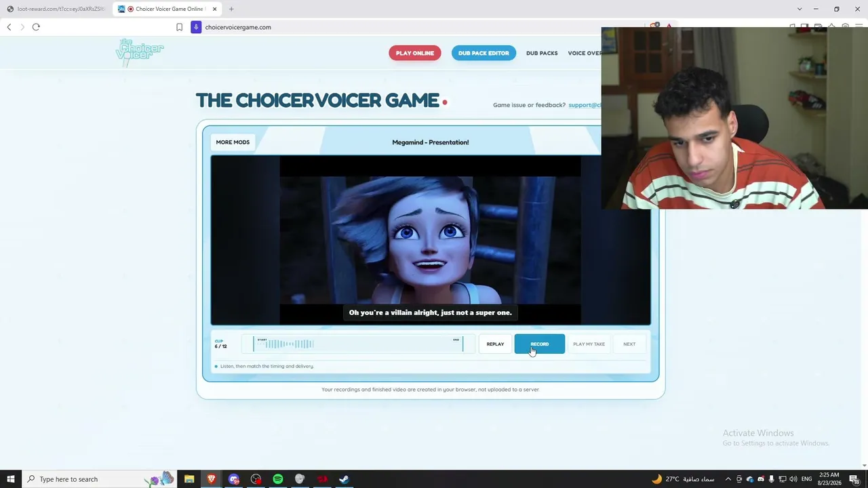Click the OneDrive cloud icon in system tray
868x488 pixels.
click(x=750, y=479)
